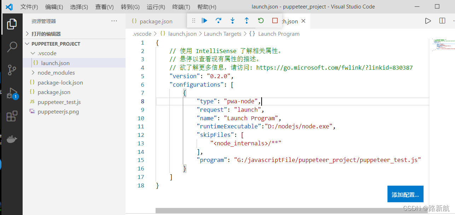Click the Split Editor icon

tap(442, 21)
